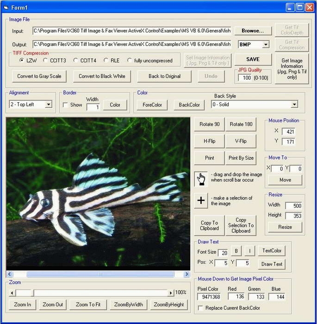Toggle italic I text button
Viewport: 317px width, 324px height.
pyautogui.click(x=249, y=251)
